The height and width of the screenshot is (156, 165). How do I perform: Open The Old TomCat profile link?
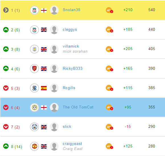click(x=78, y=107)
